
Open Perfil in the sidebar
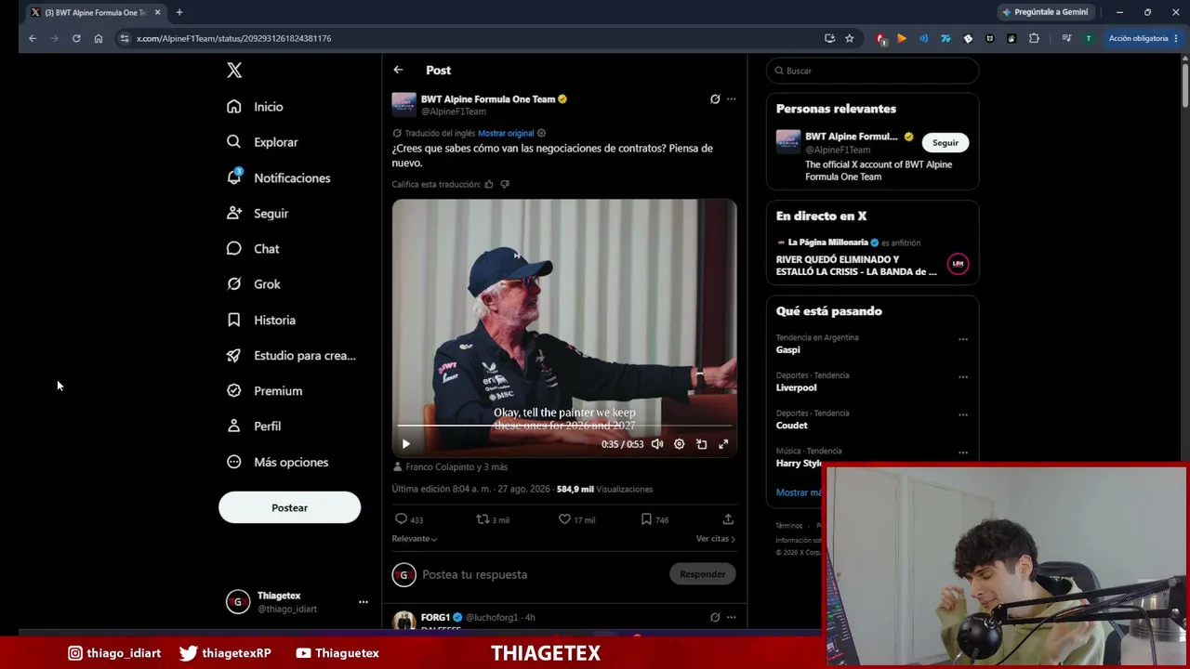click(x=254, y=426)
